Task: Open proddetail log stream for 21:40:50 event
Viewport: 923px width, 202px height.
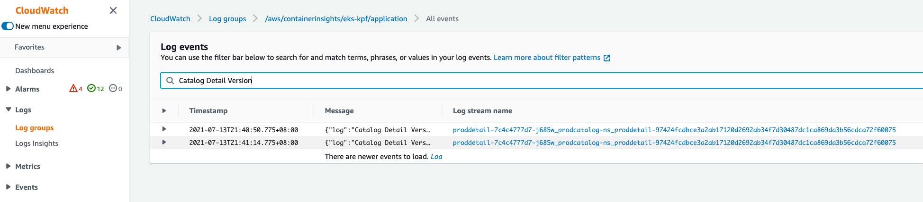Action: (x=674, y=130)
